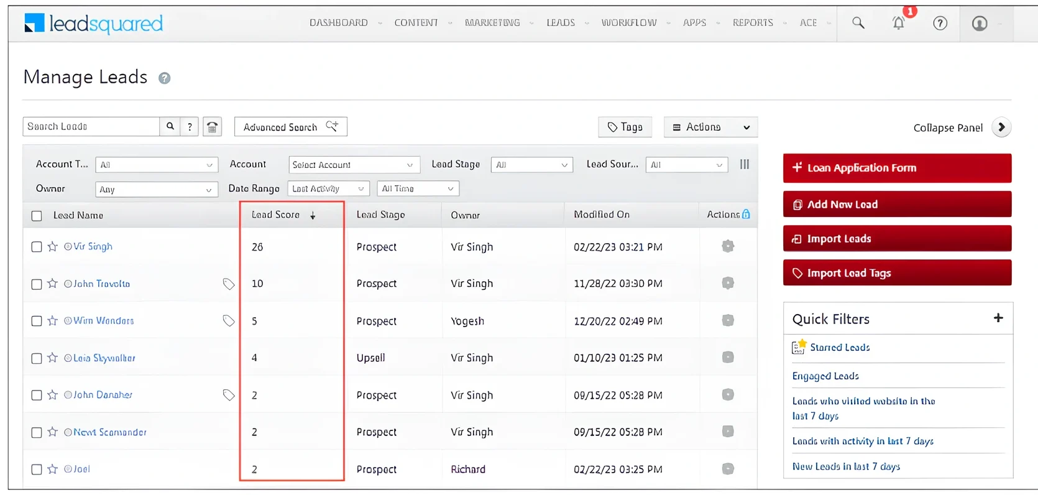Open the notifications bell icon
The width and height of the screenshot is (1038, 495).
click(899, 23)
